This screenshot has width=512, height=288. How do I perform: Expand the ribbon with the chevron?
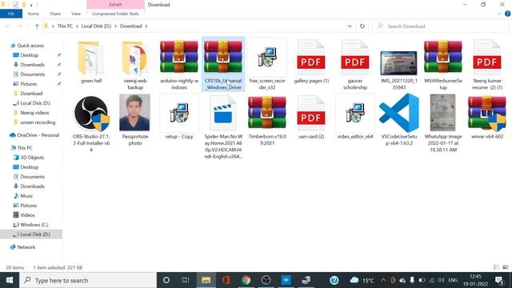(498, 14)
